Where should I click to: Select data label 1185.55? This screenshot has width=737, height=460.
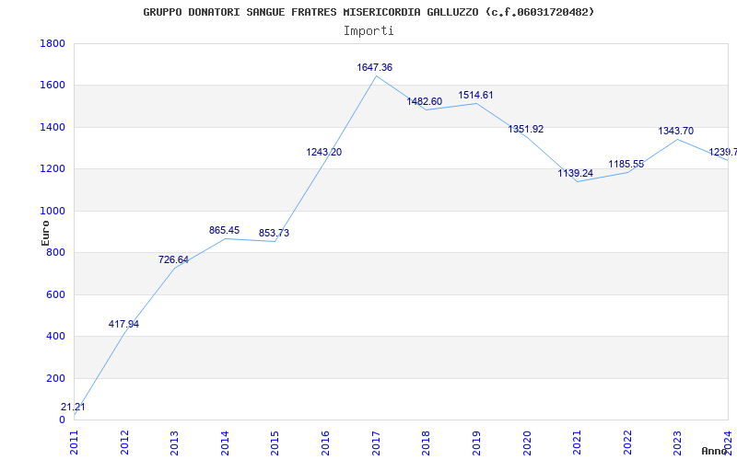click(x=626, y=164)
